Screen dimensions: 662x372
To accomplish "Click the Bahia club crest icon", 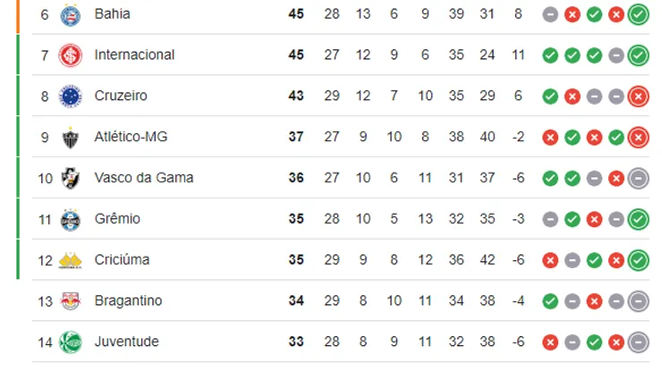I will [69, 14].
